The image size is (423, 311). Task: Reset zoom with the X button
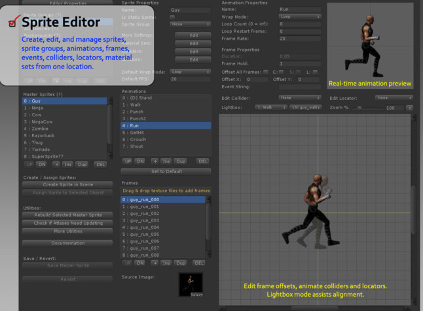410,108
